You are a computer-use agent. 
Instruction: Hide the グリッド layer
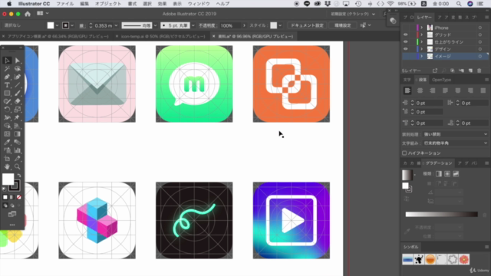point(406,34)
